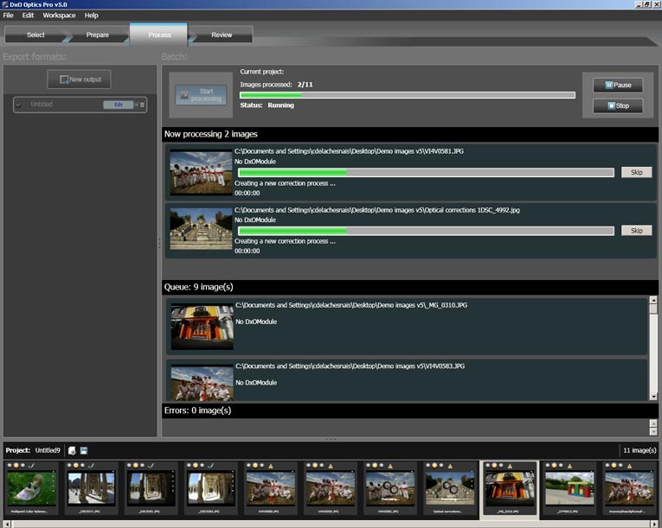Click the VI4V0581.JPG progress bar
Image resolution: width=662 pixels, height=528 pixels.
pos(426,172)
